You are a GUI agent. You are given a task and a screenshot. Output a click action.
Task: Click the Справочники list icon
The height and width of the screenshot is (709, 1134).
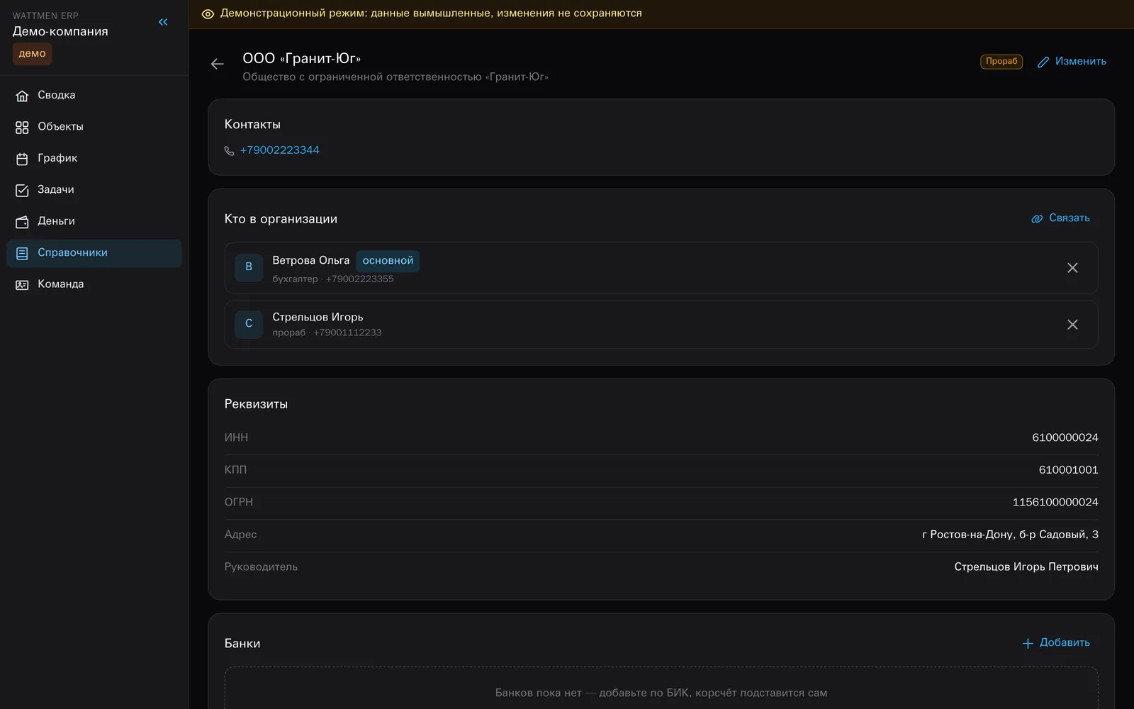22,253
